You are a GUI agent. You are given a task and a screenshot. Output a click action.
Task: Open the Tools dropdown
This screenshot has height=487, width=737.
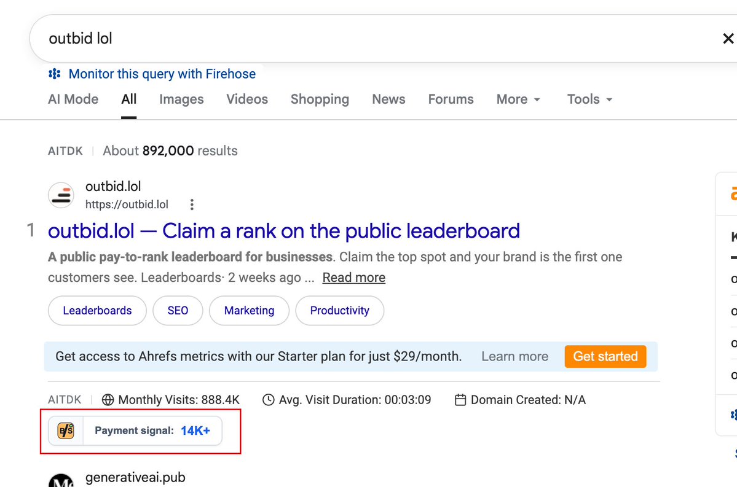tap(589, 99)
